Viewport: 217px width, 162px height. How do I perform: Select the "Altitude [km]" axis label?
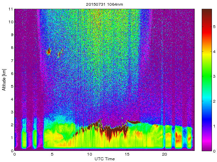click(4, 80)
